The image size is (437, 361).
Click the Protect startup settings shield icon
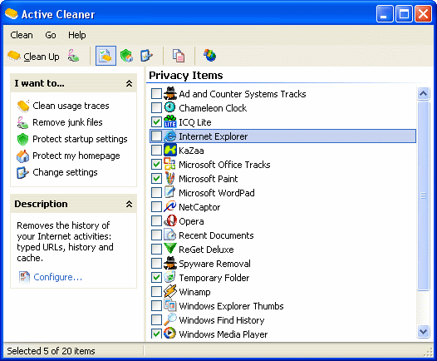(x=23, y=139)
